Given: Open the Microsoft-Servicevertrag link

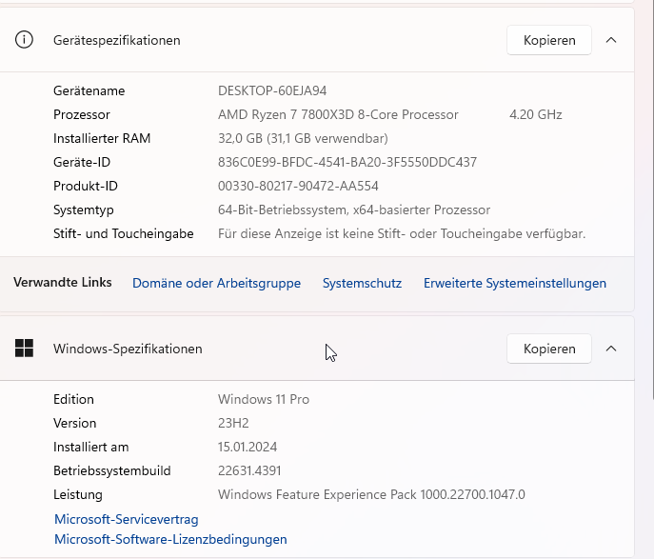Looking at the screenshot, I should 127,519.
